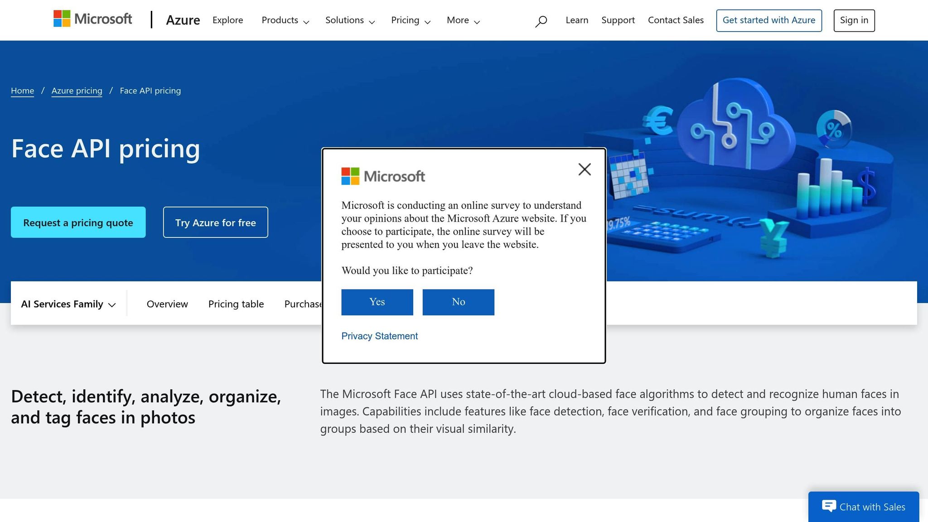
Task: Click the Microsoft logo inside the survey dialog
Action: [383, 176]
